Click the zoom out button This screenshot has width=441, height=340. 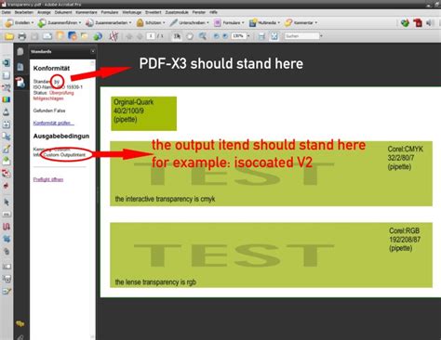pos(216,36)
